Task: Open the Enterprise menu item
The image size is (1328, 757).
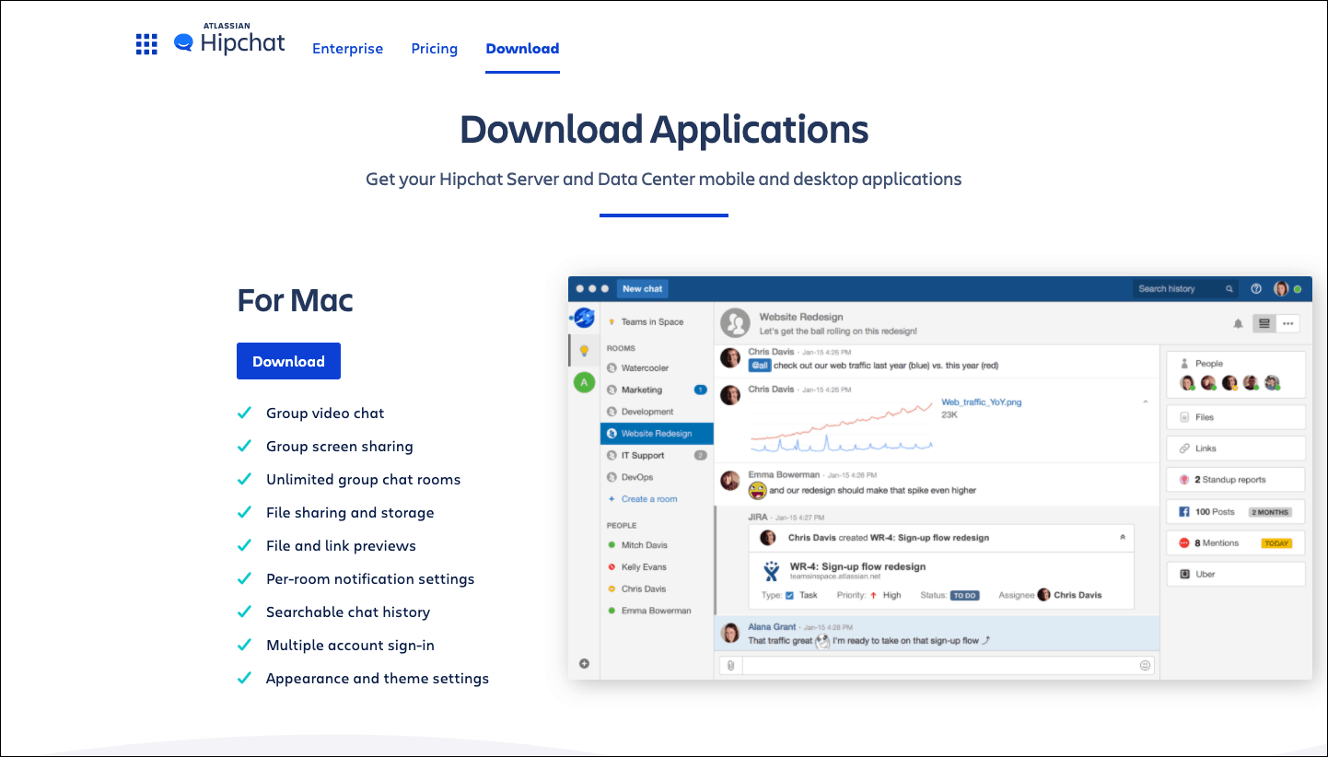Action: click(348, 49)
